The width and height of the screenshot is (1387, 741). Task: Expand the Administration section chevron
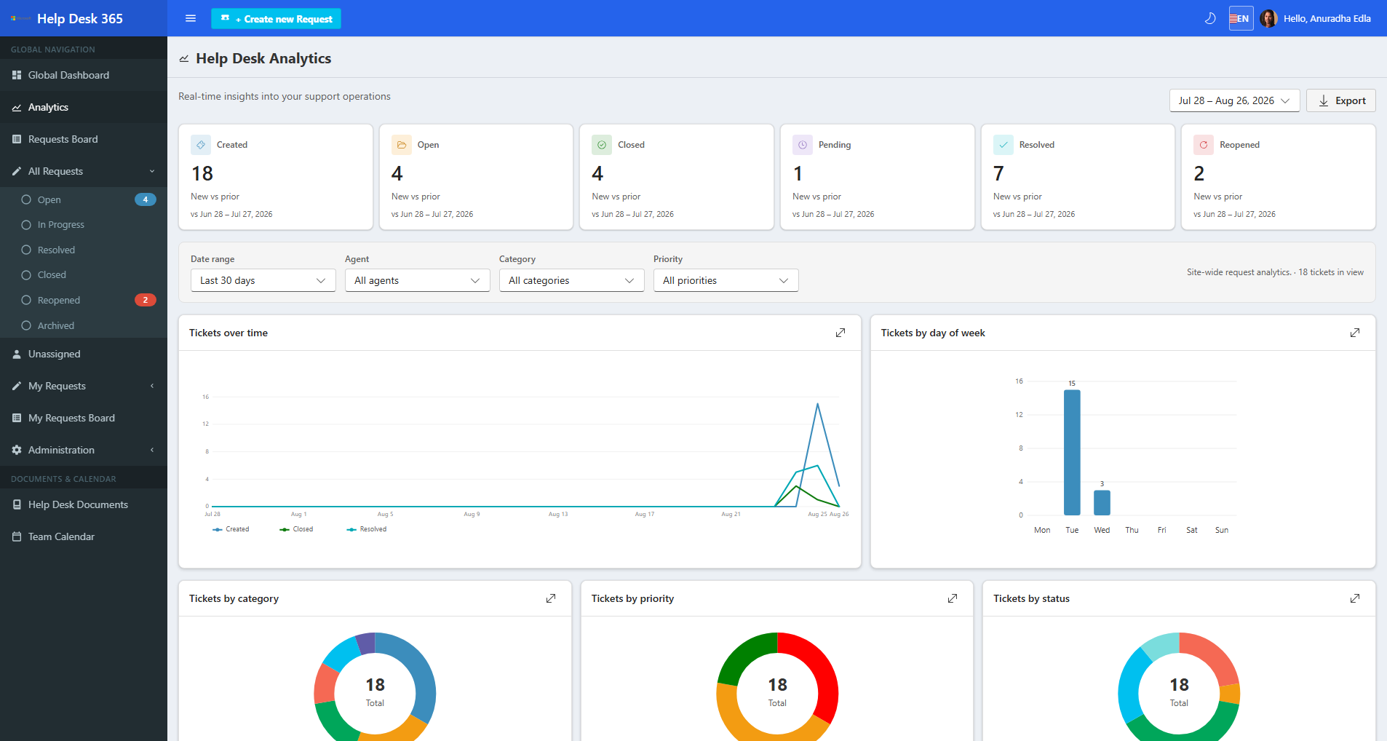point(152,450)
